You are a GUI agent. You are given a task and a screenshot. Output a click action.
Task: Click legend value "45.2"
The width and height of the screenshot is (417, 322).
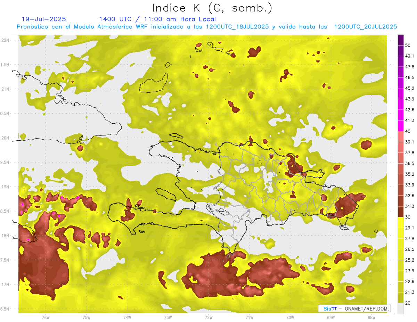(409, 88)
